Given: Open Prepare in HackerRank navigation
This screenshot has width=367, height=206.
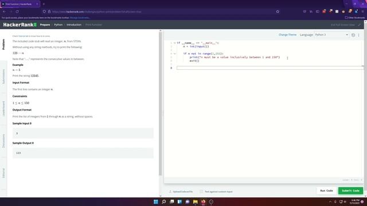Looking at the screenshot, I should [x=45, y=25].
